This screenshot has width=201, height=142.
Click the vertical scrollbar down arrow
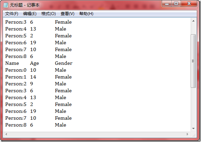coord(193,129)
